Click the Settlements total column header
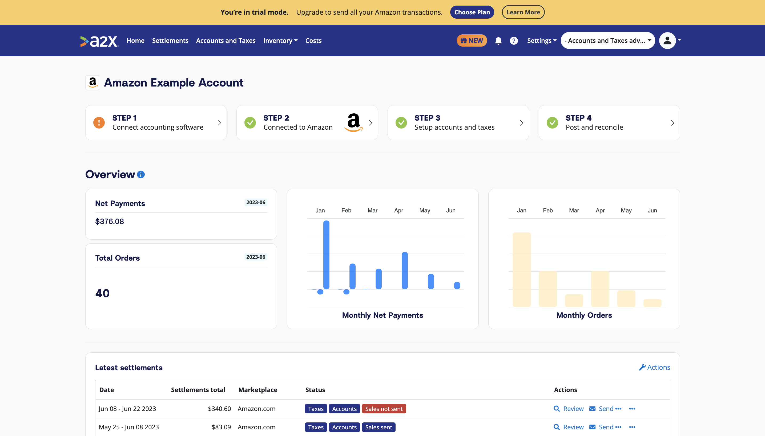The width and height of the screenshot is (765, 436). point(198,390)
